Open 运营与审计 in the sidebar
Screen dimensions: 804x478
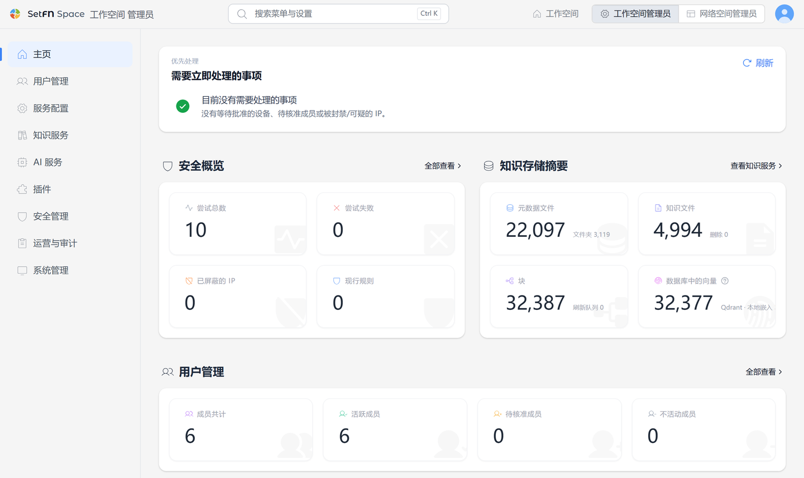click(70, 243)
